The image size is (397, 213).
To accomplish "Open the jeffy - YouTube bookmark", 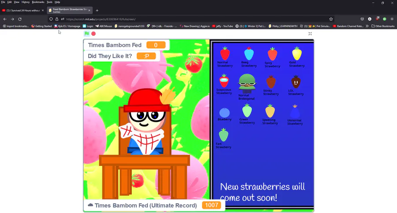I will [x=223, y=26].
